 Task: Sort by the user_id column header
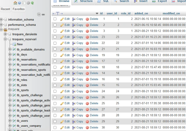(x=112, y=13)
